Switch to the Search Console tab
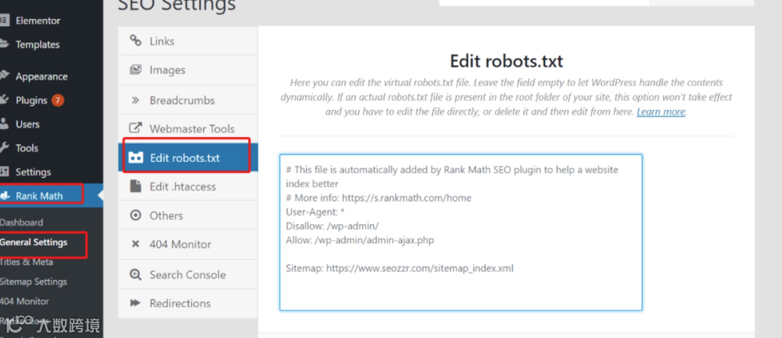The height and width of the screenshot is (338, 782). click(x=188, y=275)
